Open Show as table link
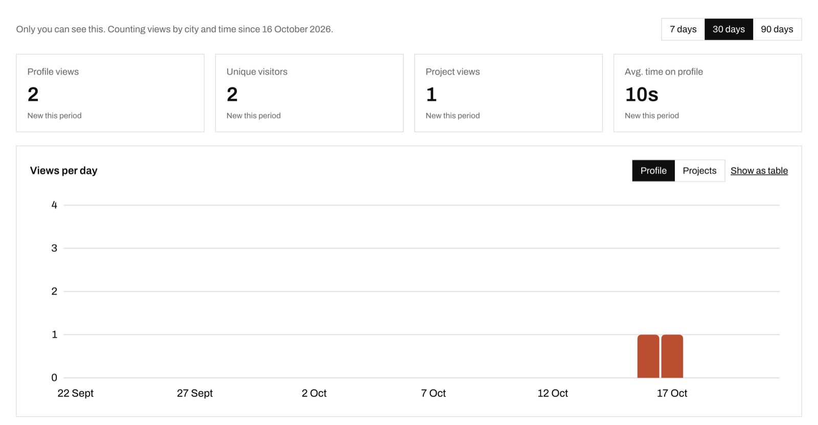The height and width of the screenshot is (425, 818). [x=759, y=171]
